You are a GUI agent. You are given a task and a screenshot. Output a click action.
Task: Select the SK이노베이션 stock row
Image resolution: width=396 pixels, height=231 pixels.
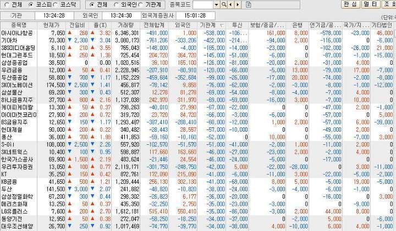[x=196, y=85]
